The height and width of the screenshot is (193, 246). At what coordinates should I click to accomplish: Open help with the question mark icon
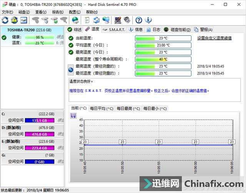tap(139, 20)
